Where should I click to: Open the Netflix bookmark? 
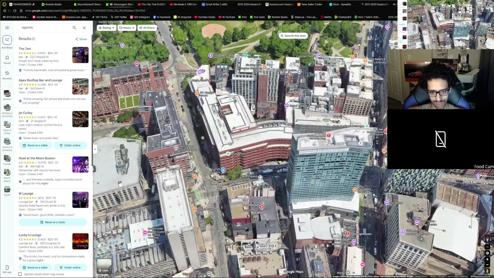coord(326,17)
